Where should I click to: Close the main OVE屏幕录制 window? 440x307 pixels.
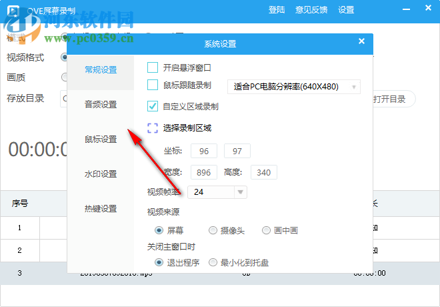(428, 8)
